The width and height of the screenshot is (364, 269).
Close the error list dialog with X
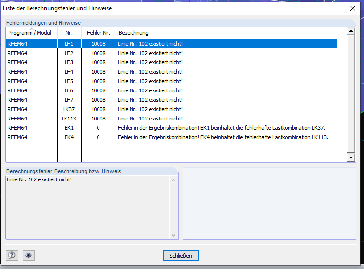[352, 8]
